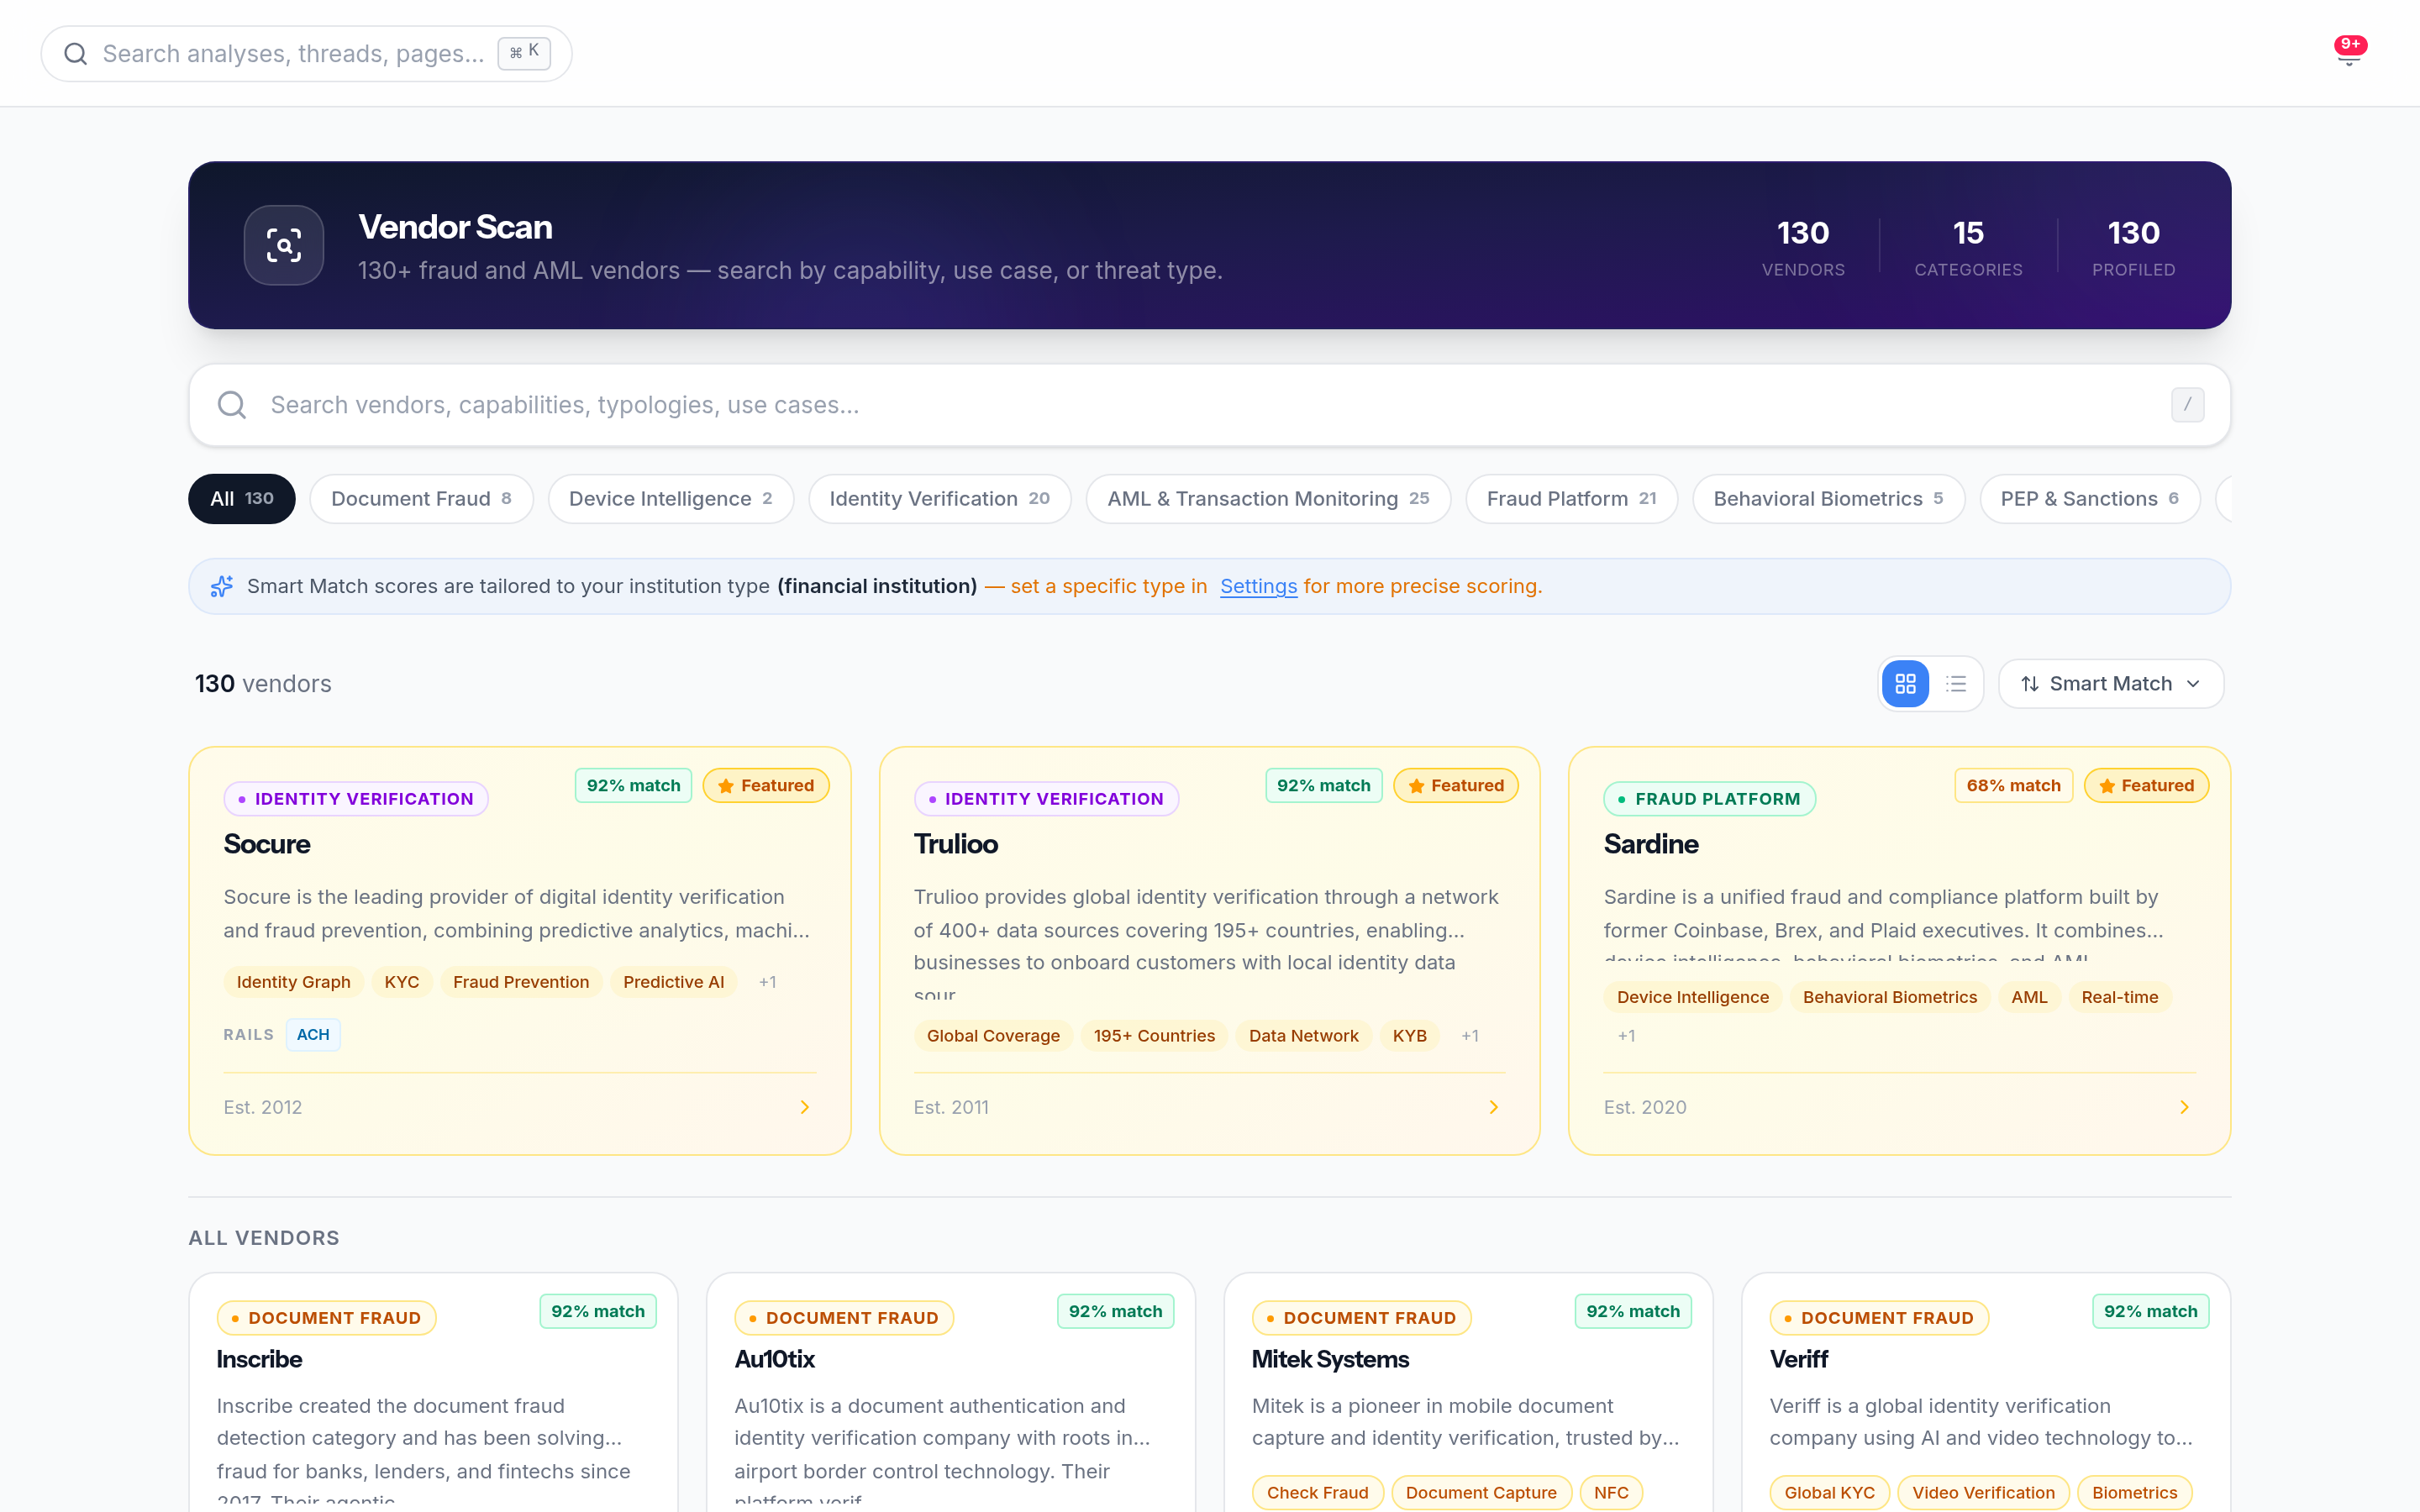Click the 92% match badge on Trulioo
2420x1512 pixels.
(x=1323, y=786)
